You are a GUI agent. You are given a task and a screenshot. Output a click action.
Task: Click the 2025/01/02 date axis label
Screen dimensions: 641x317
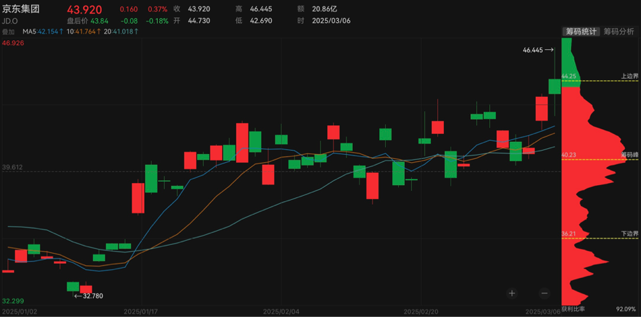[18, 312]
